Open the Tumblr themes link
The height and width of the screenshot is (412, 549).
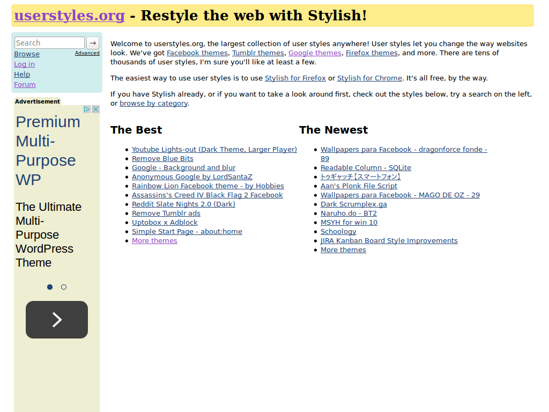coord(258,53)
